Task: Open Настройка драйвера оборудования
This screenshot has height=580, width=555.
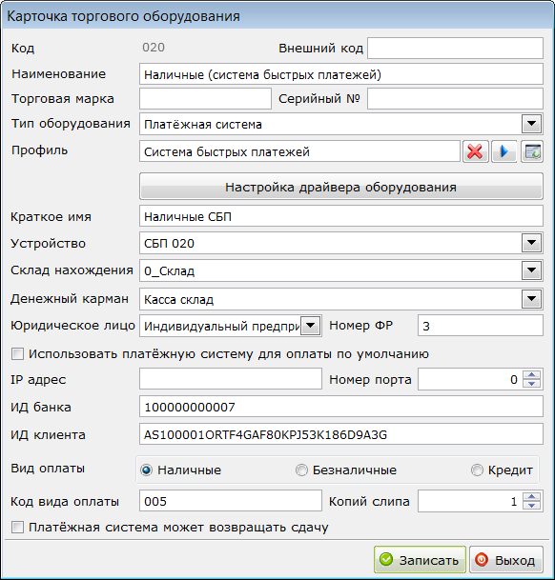Action: point(341,187)
